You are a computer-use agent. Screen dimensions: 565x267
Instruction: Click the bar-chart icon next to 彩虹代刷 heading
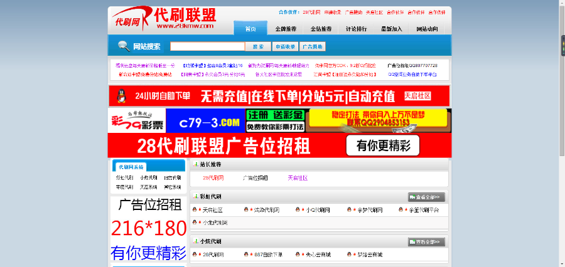pos(196,196)
